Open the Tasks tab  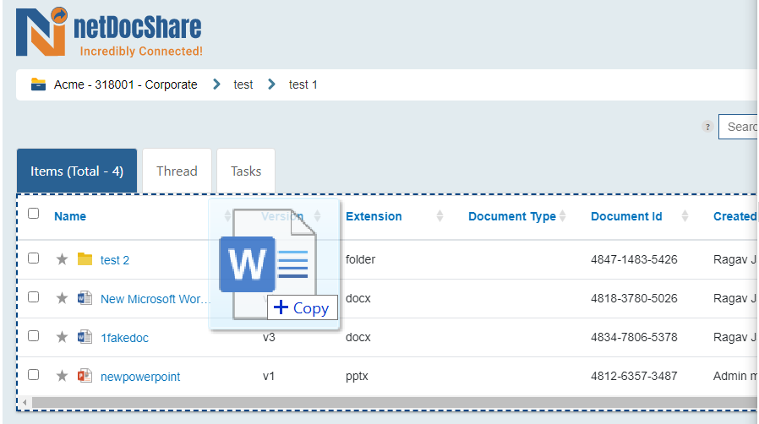tap(246, 171)
